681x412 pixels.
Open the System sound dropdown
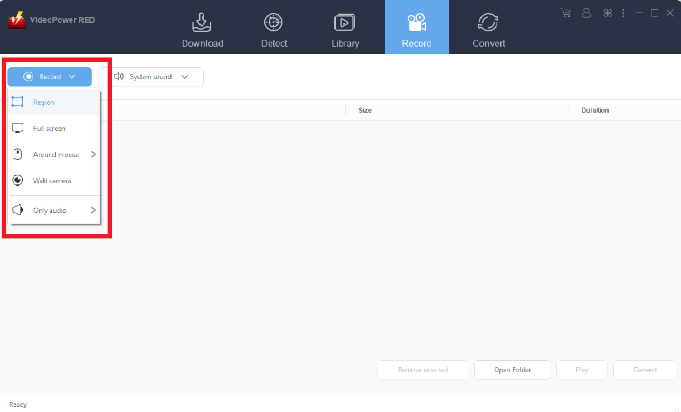pyautogui.click(x=184, y=76)
